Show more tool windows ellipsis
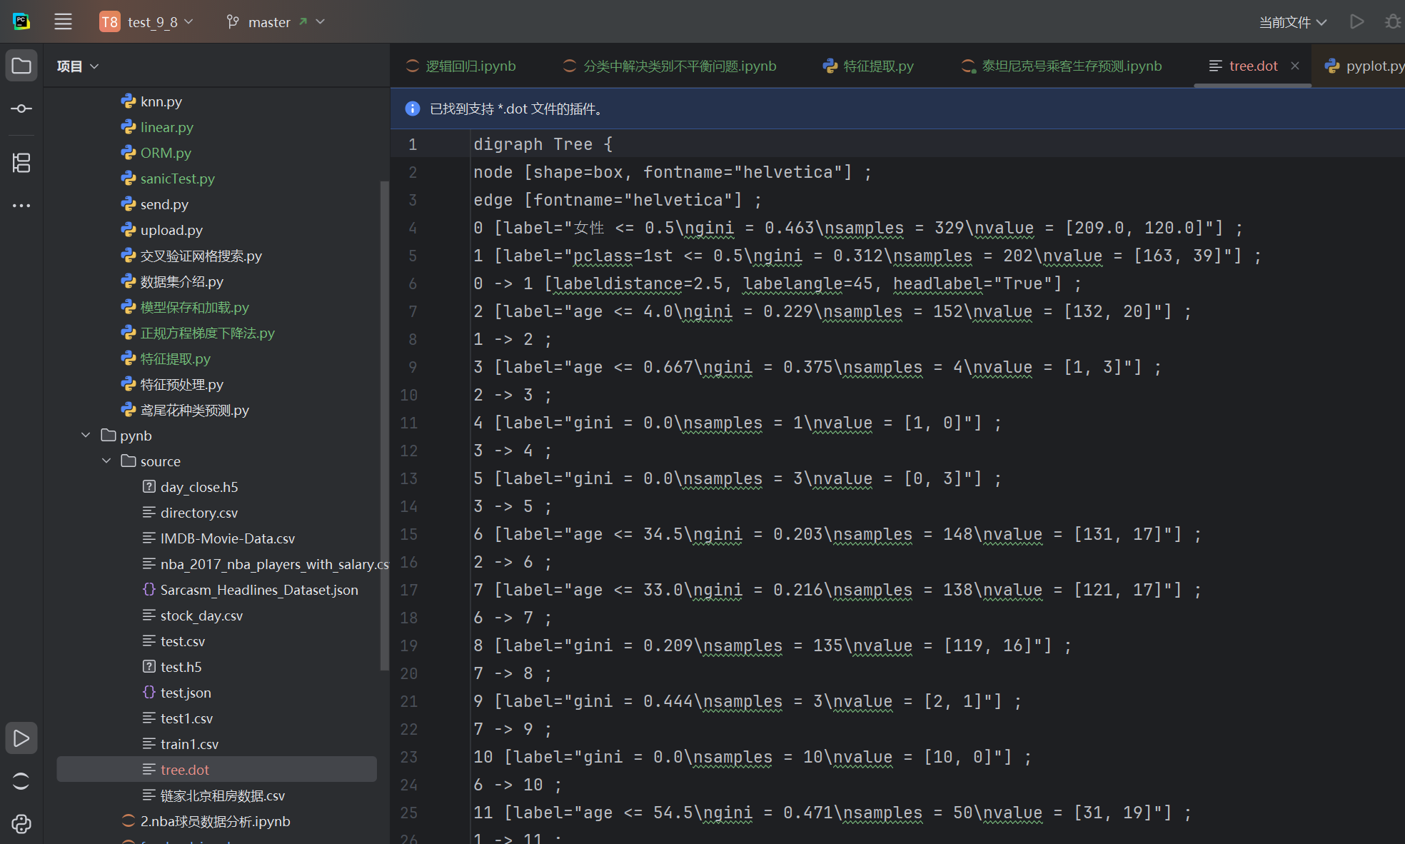Viewport: 1405px width, 844px height. coord(21,206)
